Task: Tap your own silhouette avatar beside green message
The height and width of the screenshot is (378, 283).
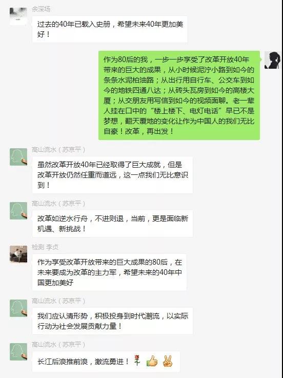Action: pyautogui.click(x=273, y=60)
